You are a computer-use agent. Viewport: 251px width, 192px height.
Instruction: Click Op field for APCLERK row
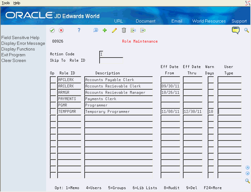point(53,80)
